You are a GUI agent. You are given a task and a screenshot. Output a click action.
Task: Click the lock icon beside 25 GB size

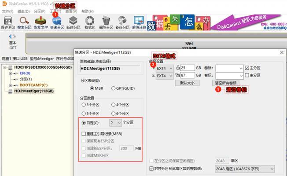coord(178,67)
